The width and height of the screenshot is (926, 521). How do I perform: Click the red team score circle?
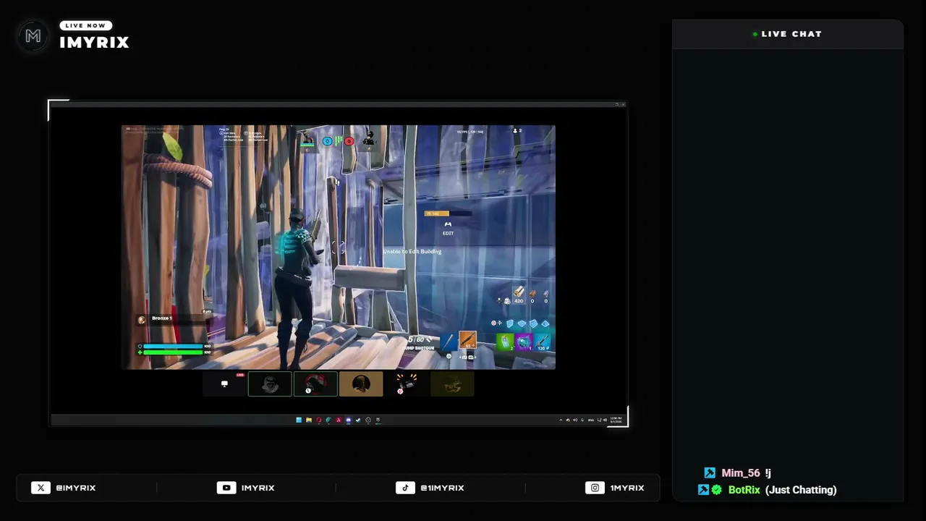click(349, 141)
